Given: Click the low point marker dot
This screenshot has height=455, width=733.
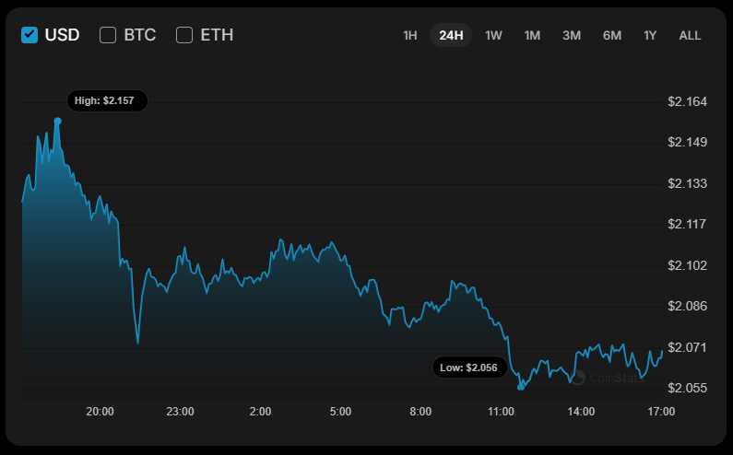Looking at the screenshot, I should [x=521, y=387].
